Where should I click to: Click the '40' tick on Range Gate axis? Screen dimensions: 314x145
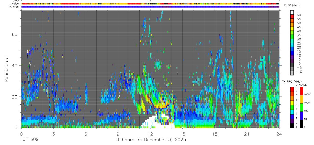pyautogui.click(x=14, y=65)
